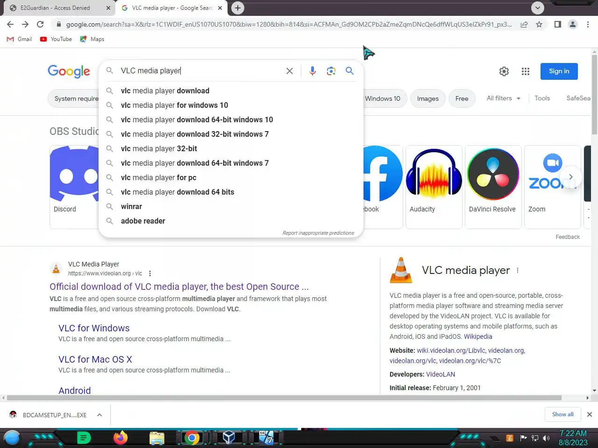Click the horizontal page scrollbar
598x448 pixels.
pyautogui.click(x=284, y=398)
